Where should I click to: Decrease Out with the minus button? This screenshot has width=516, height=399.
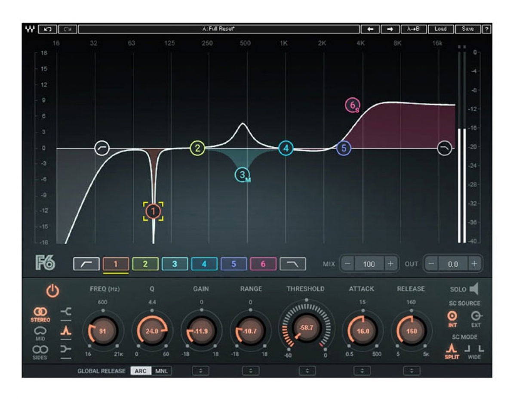pyautogui.click(x=432, y=264)
